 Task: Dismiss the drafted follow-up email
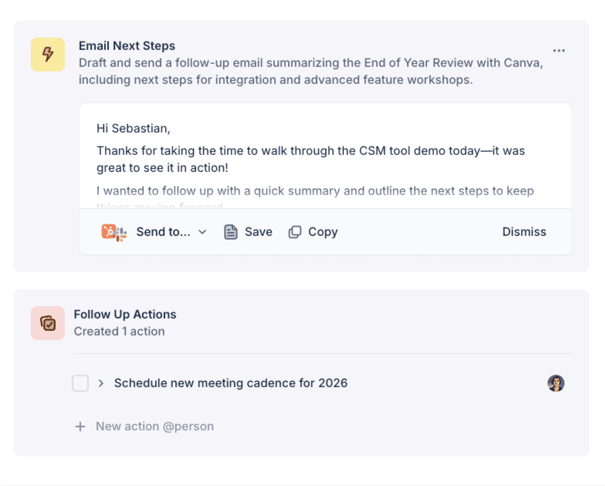point(524,232)
